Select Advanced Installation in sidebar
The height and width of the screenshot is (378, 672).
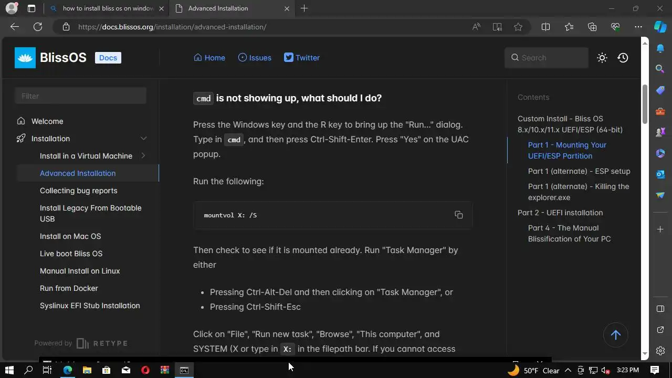coord(78,173)
